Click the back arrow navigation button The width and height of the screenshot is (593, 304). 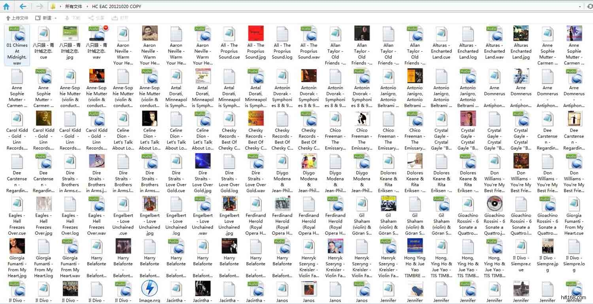(x=23, y=6)
